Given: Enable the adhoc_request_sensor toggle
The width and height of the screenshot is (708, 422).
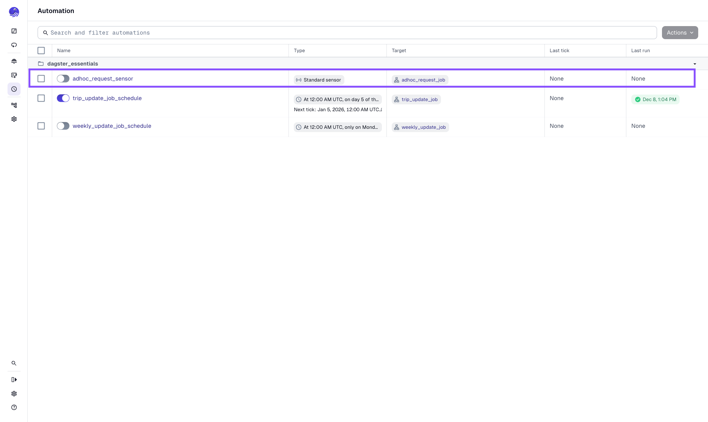Looking at the screenshot, I should 63,79.
